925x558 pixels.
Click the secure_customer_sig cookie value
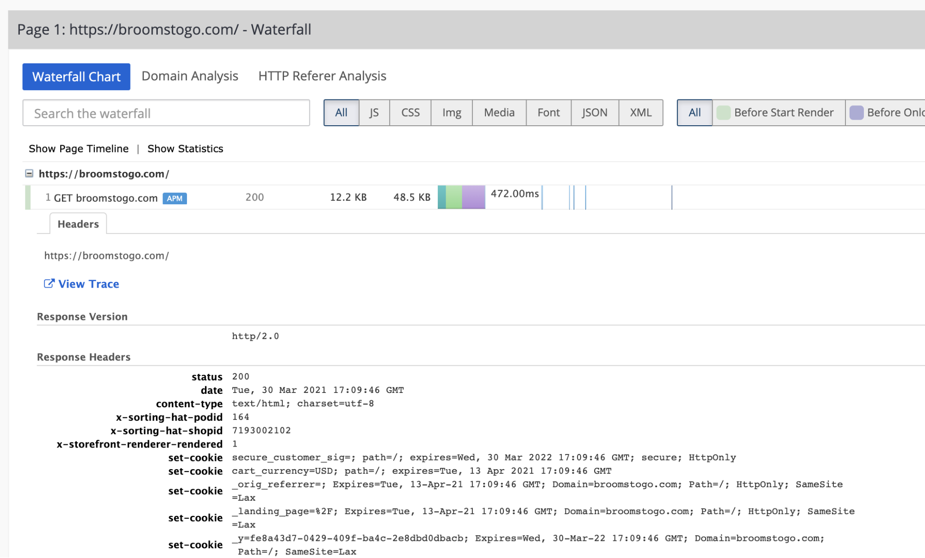[484, 458]
